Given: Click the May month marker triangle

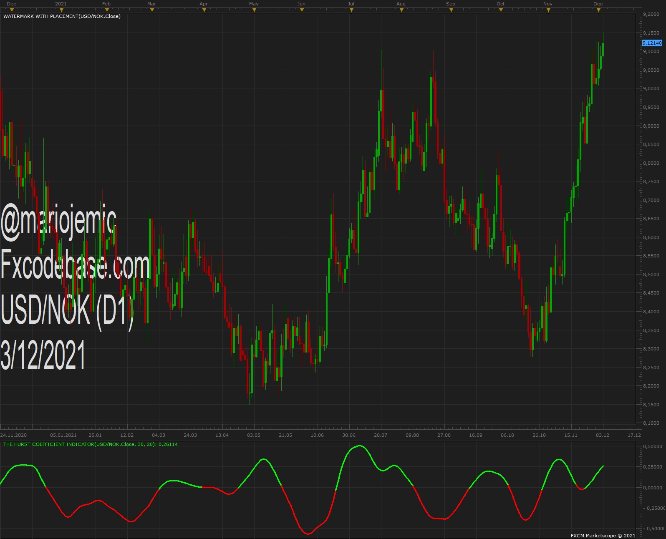Looking at the screenshot, I should point(254,10).
